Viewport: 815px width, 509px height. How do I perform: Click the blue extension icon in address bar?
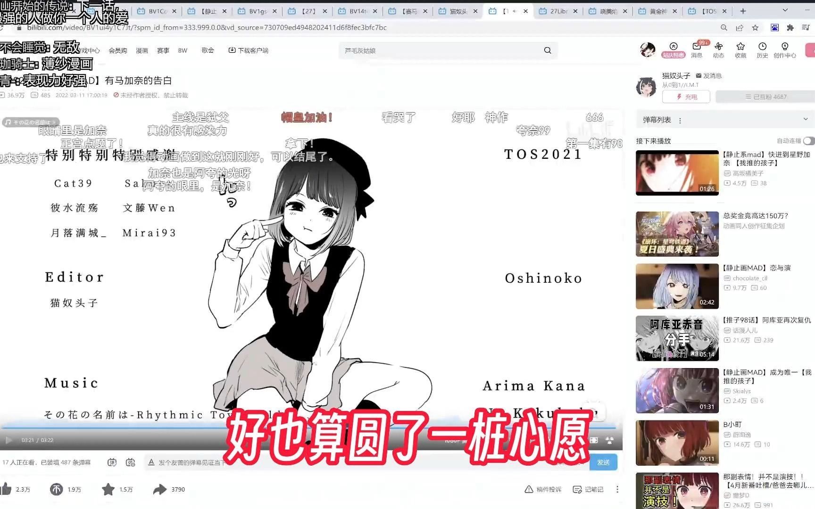coord(775,28)
